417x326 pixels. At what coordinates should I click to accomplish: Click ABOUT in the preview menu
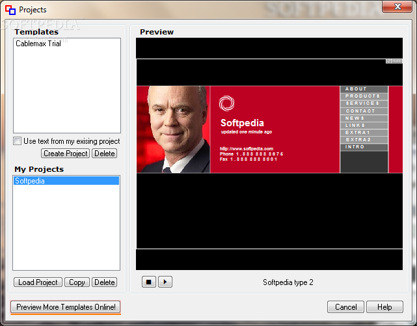(364, 89)
